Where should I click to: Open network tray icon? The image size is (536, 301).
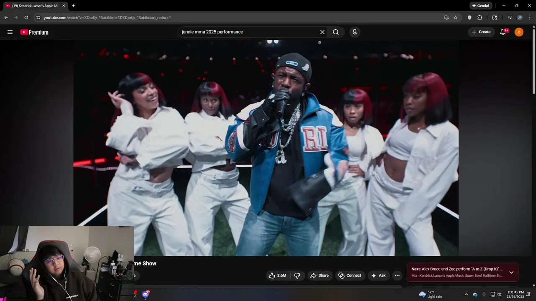click(492, 294)
